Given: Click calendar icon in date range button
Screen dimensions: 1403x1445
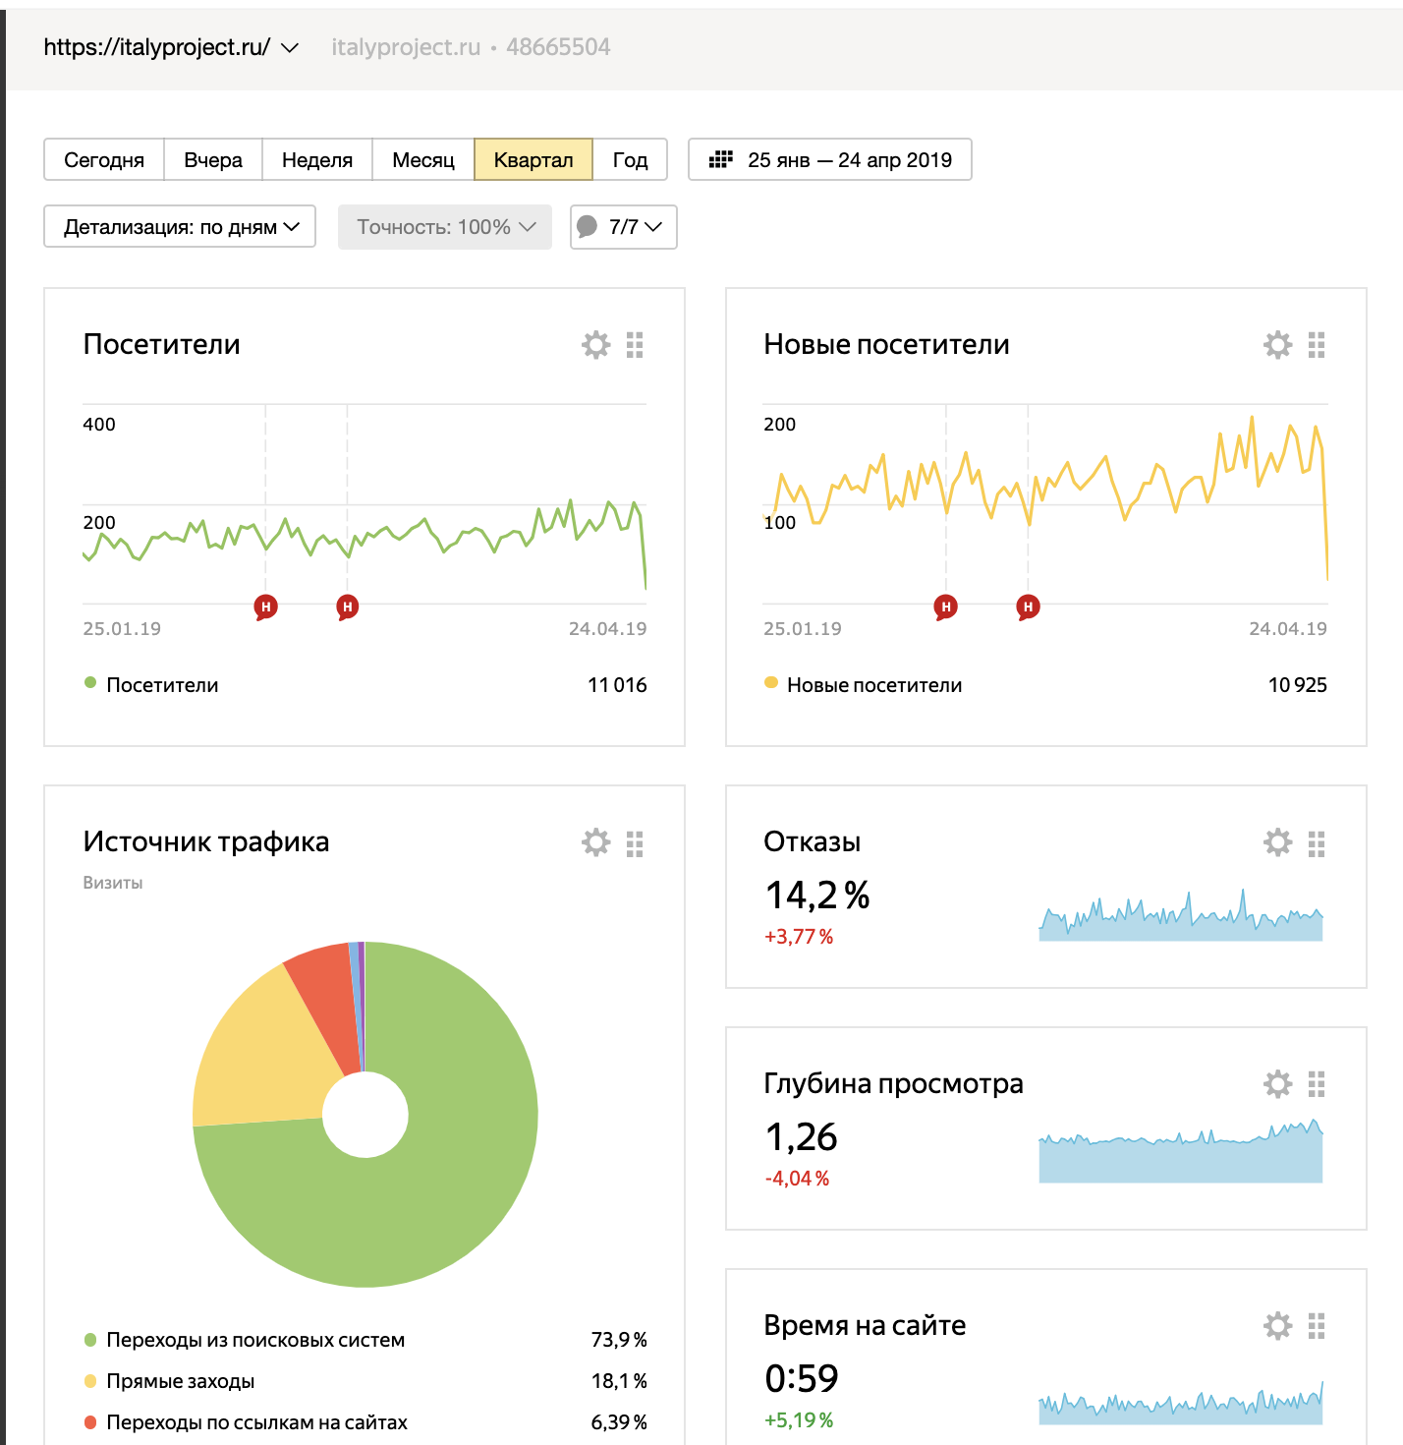Looking at the screenshot, I should click(721, 159).
